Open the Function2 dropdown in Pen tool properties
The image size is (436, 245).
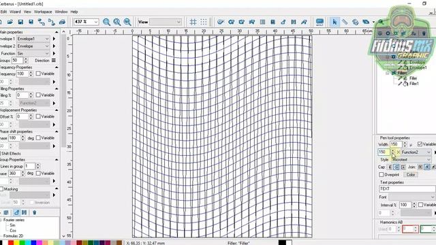416,152
